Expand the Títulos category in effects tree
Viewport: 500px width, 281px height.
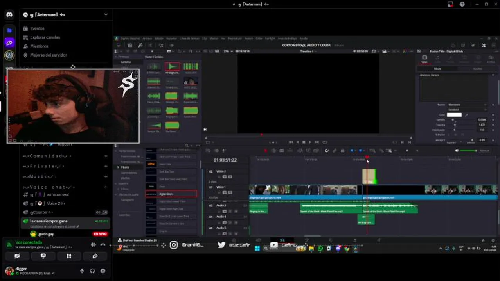click(118, 167)
